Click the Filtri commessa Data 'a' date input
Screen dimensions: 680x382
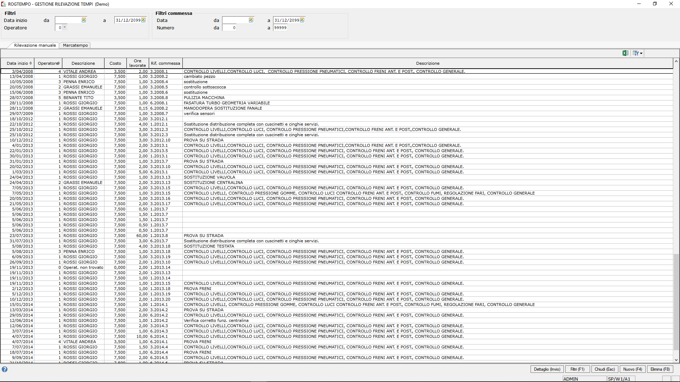pos(287,20)
